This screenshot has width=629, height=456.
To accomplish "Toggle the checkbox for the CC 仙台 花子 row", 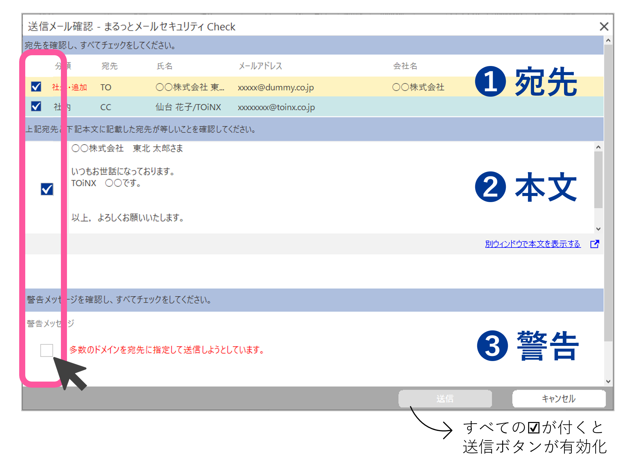I will [x=36, y=107].
